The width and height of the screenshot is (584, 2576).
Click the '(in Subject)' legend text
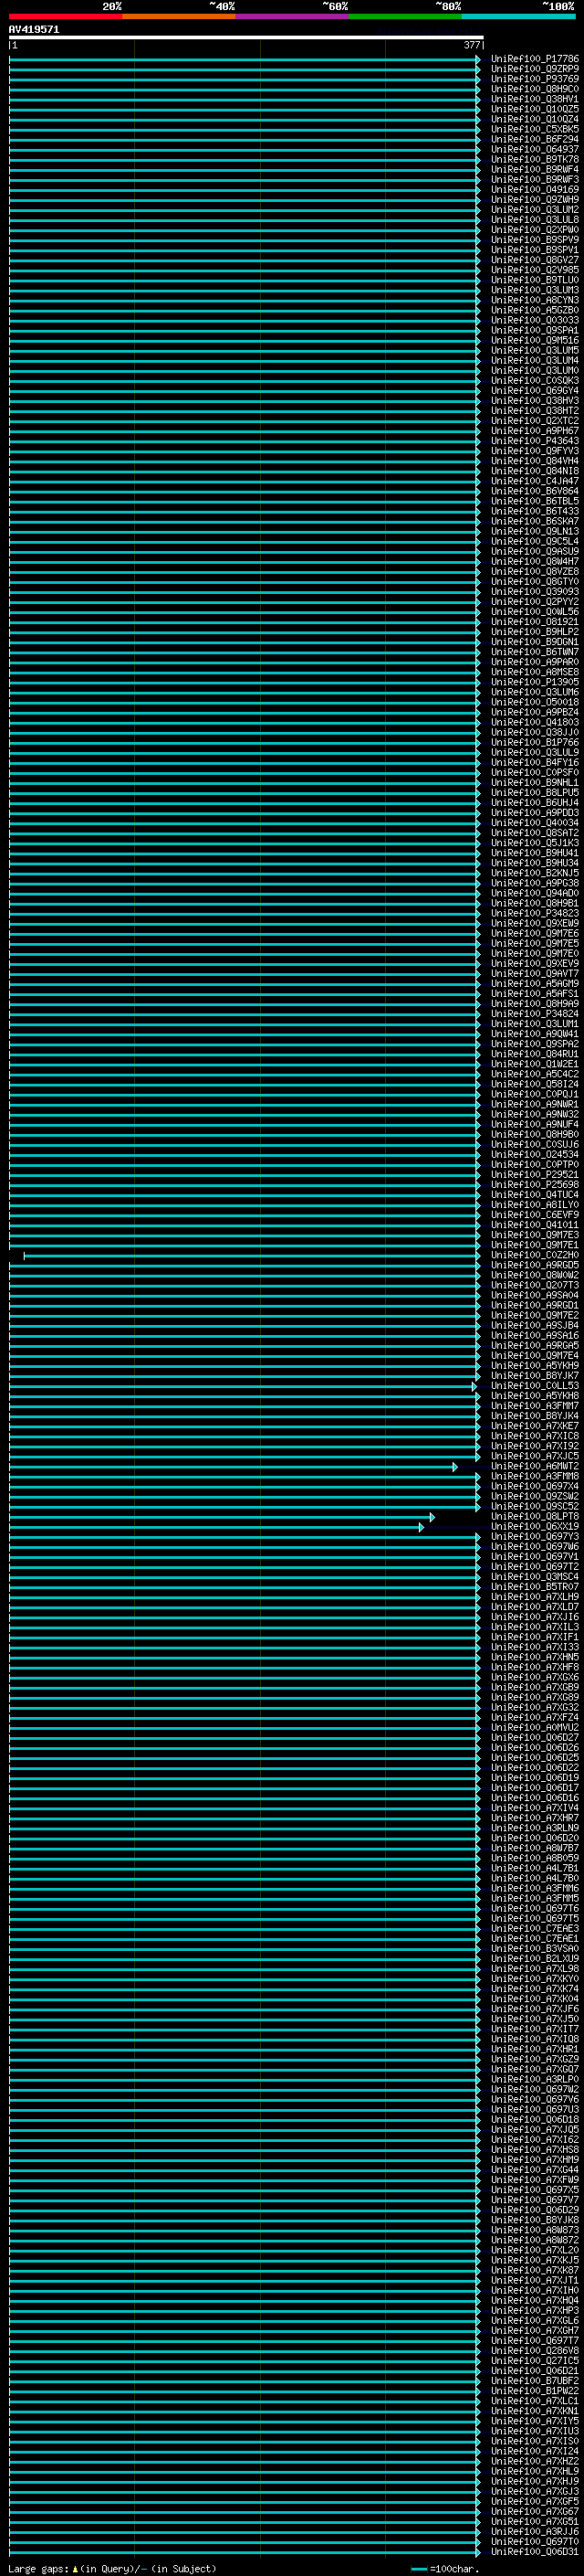coord(183,2568)
